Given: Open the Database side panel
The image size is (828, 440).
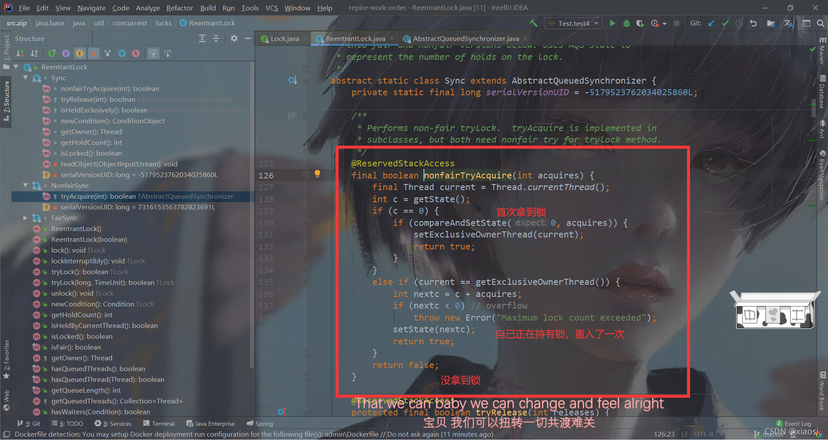Looking at the screenshot, I should [x=822, y=92].
